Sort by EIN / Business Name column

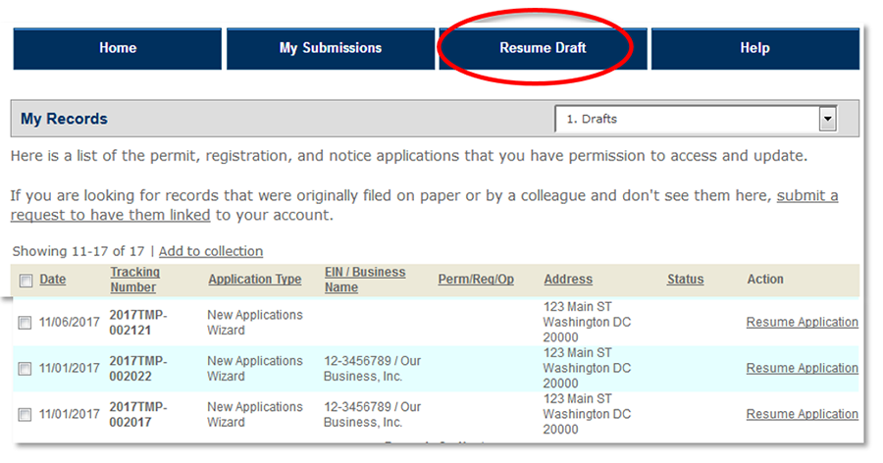pos(364,280)
